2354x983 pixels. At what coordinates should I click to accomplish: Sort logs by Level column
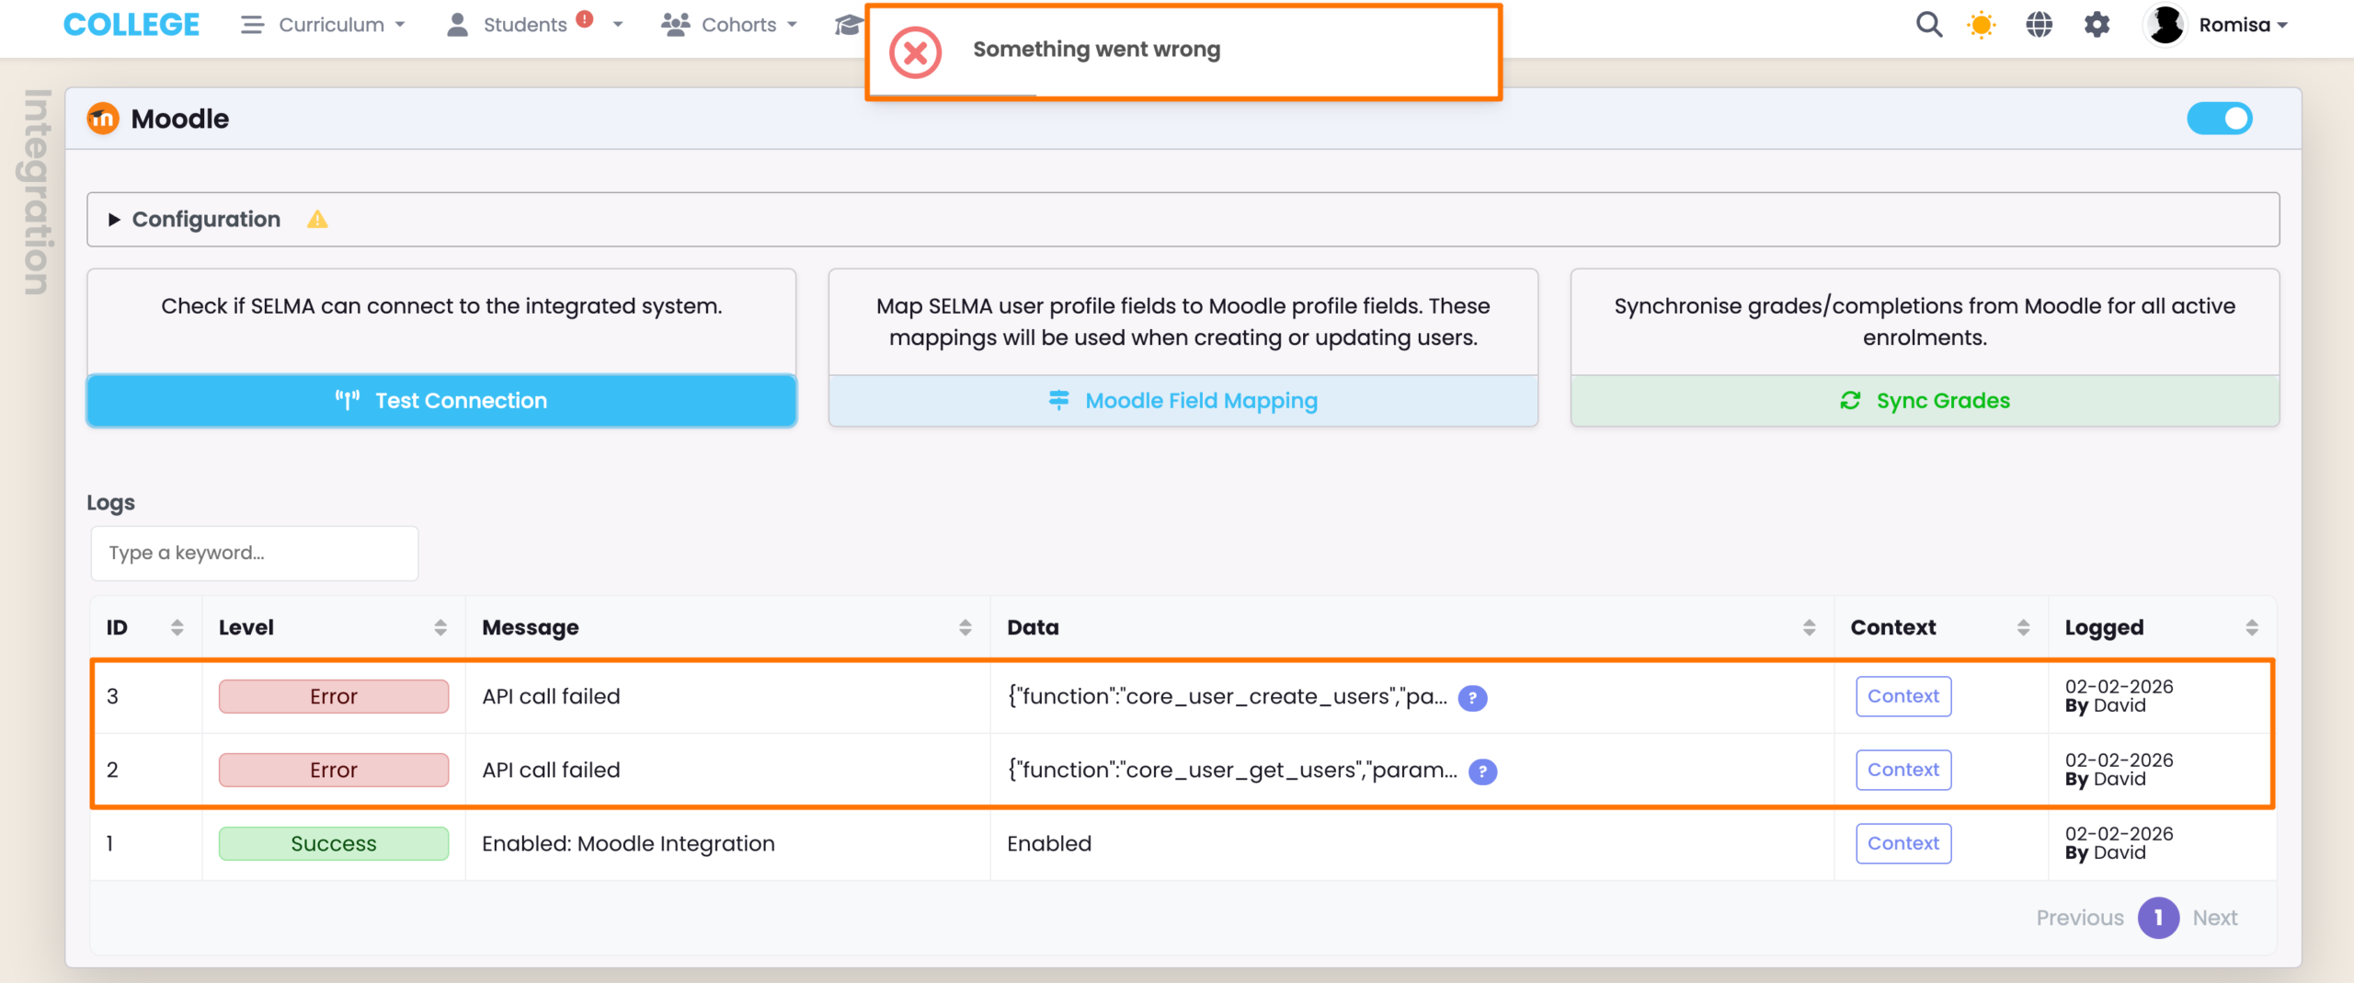pyautogui.click(x=440, y=628)
